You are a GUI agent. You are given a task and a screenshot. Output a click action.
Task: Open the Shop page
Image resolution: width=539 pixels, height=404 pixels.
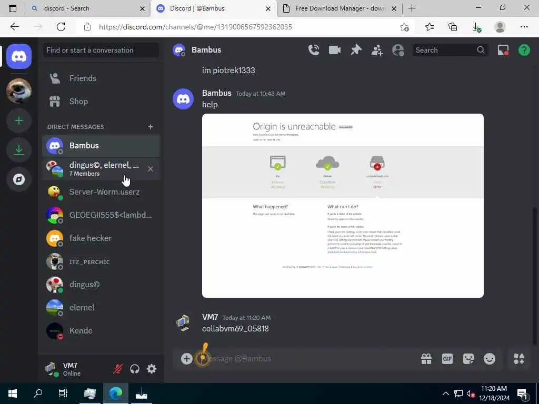tap(101, 102)
